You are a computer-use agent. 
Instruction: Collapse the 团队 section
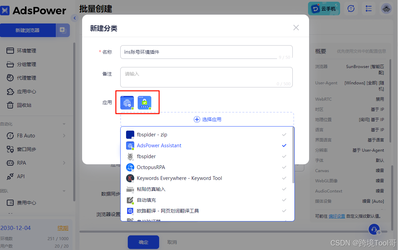click(x=64, y=191)
